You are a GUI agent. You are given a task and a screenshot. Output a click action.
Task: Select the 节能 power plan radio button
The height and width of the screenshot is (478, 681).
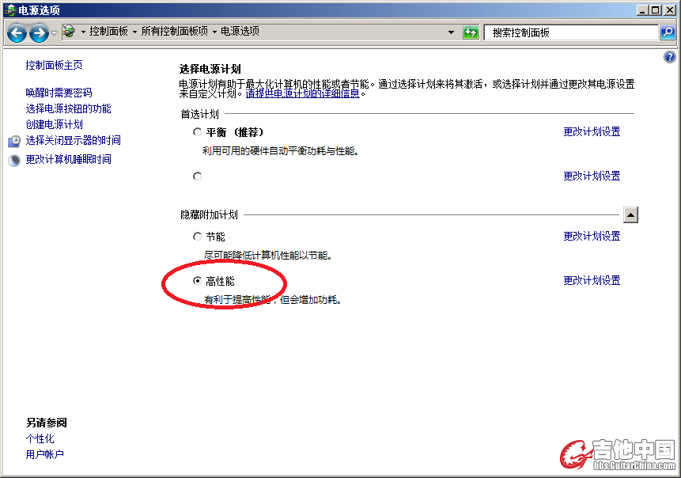[x=198, y=237]
